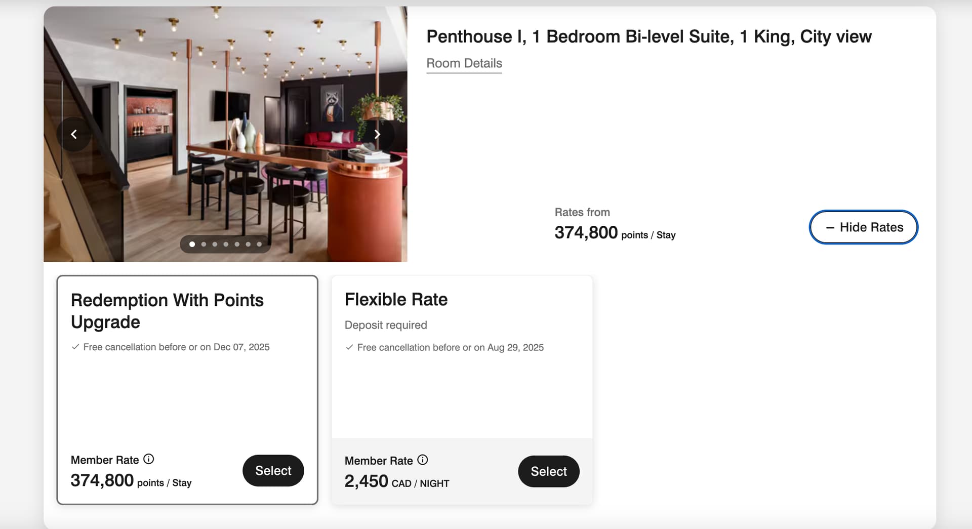The width and height of the screenshot is (972, 529).
Task: Click the Redemption With Points Upgrade card heading
Action: [167, 311]
